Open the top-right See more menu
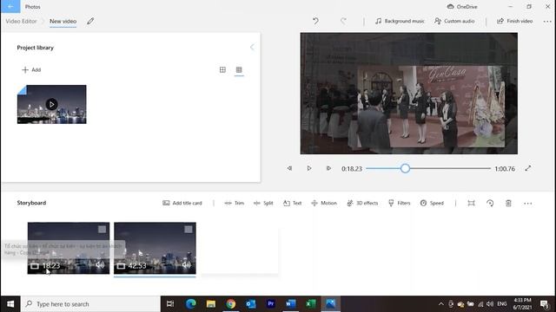 pos(547,21)
